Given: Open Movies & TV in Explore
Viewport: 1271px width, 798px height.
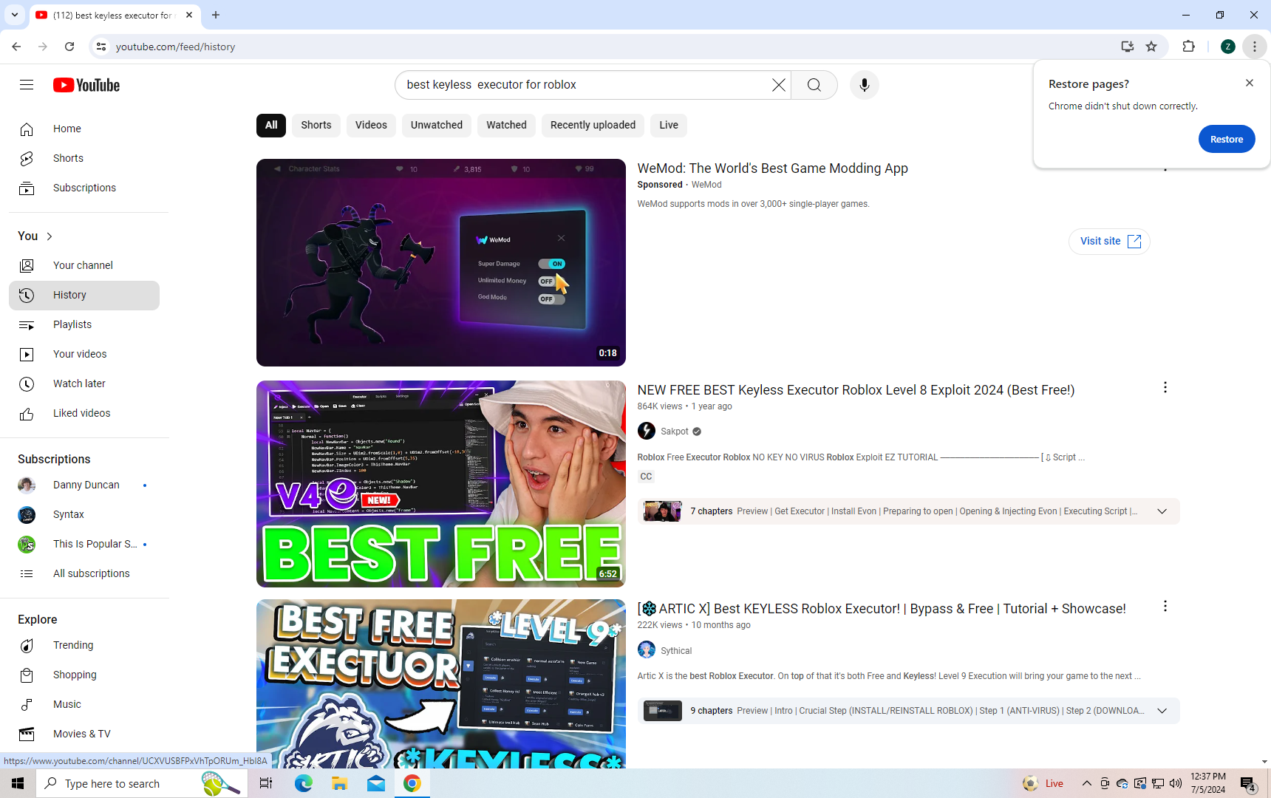Looking at the screenshot, I should tap(84, 734).
